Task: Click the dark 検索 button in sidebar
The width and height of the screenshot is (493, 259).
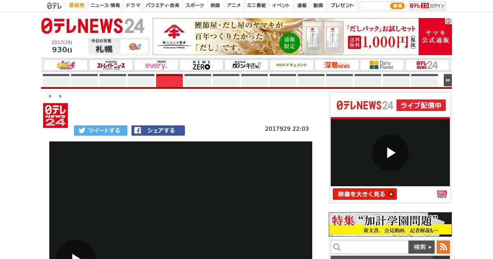Action: (x=422, y=247)
